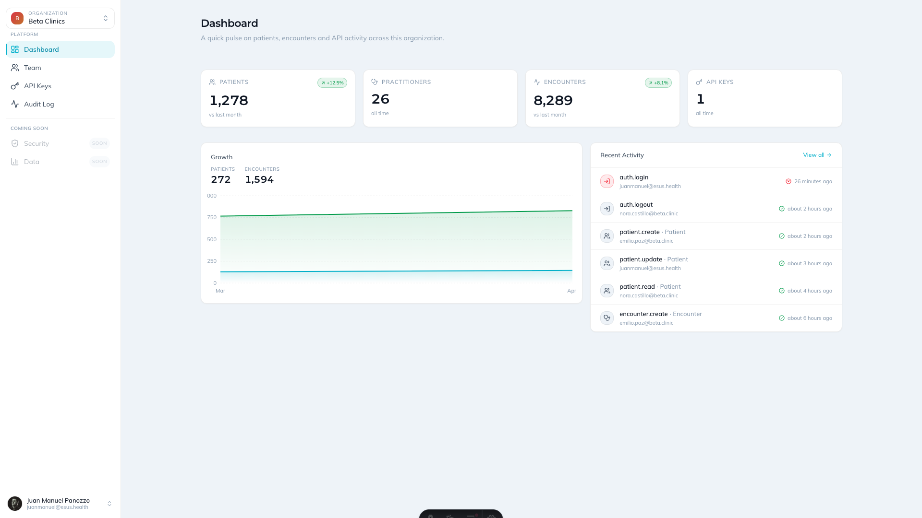Click the 8,289 encounters count

(553, 100)
